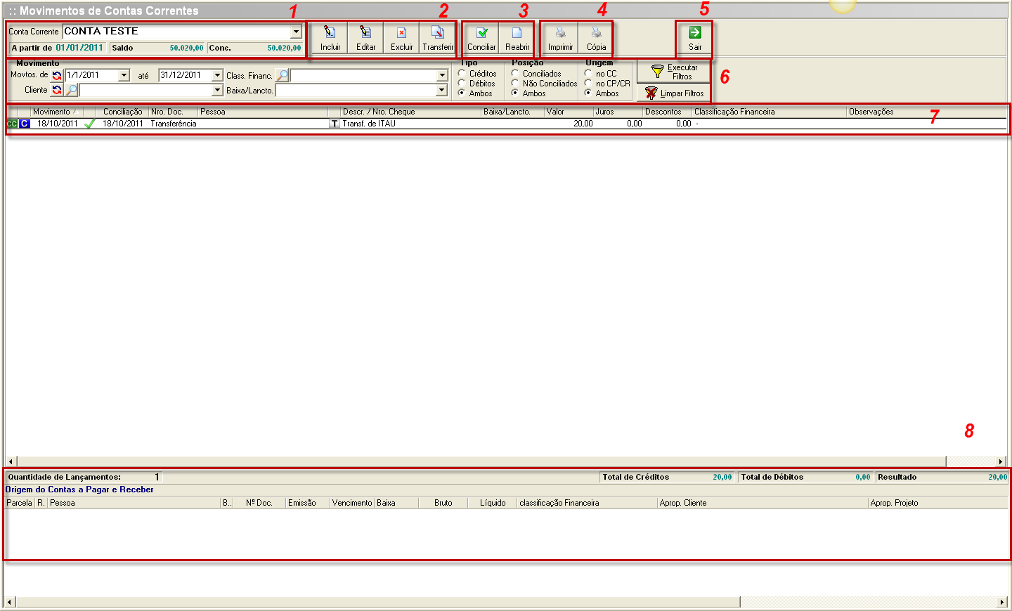
Task: Sort by the Movimento column header
Action: pyautogui.click(x=57, y=112)
